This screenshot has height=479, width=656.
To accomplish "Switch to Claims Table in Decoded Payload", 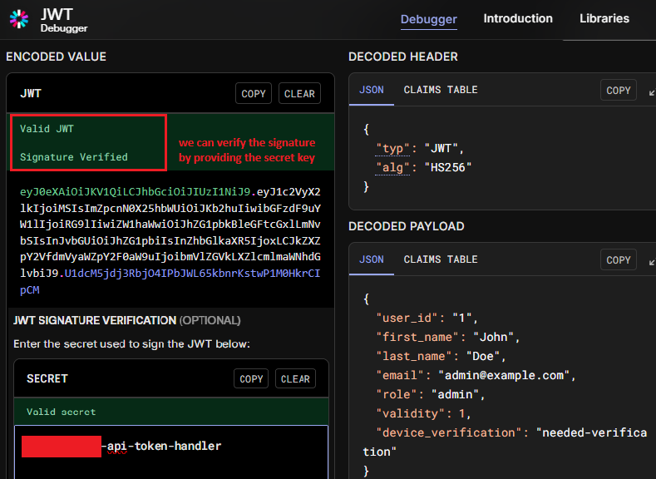I will (441, 259).
